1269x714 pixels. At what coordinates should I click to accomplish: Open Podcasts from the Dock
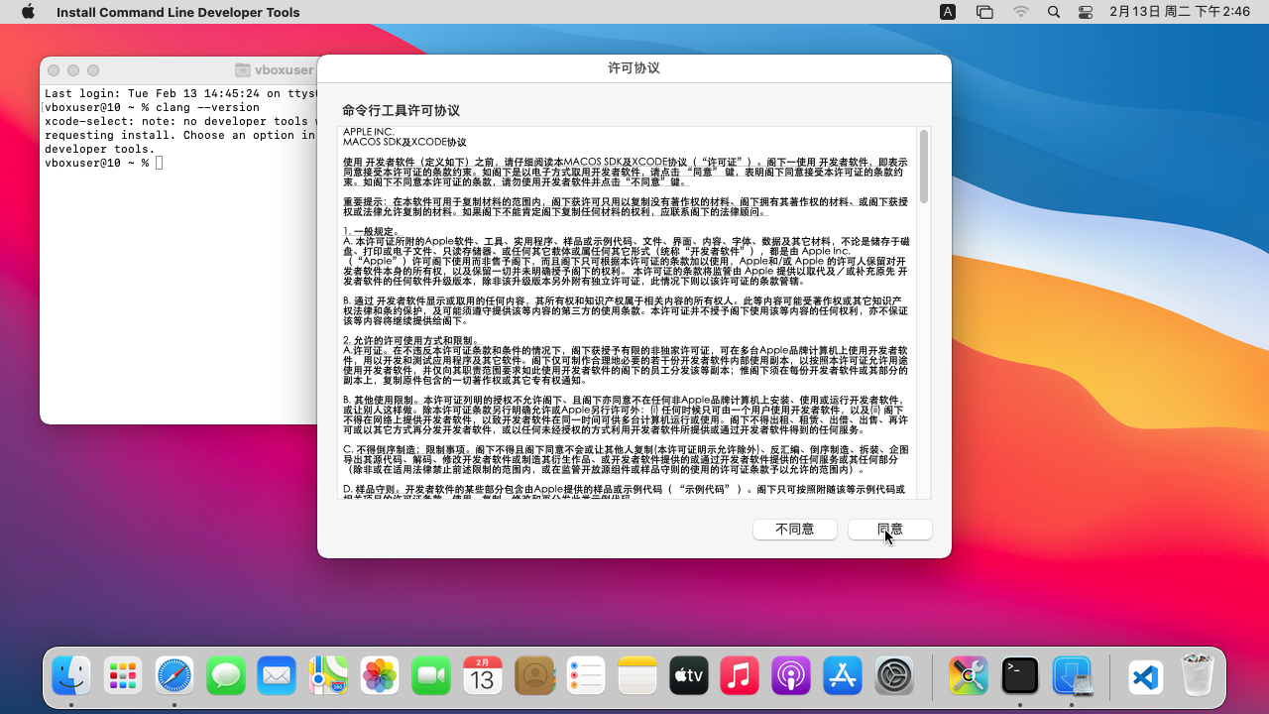791,676
